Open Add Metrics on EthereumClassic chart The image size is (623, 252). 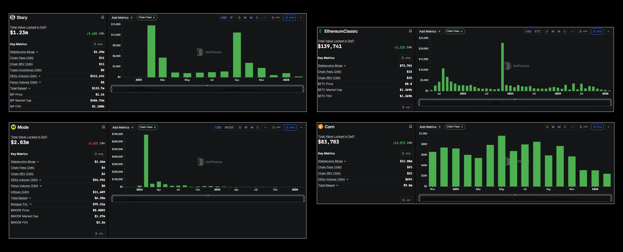430,31
